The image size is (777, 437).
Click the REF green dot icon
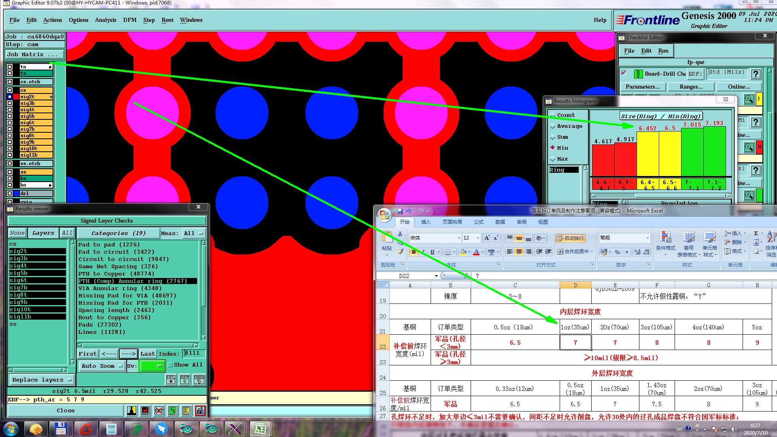185,380
